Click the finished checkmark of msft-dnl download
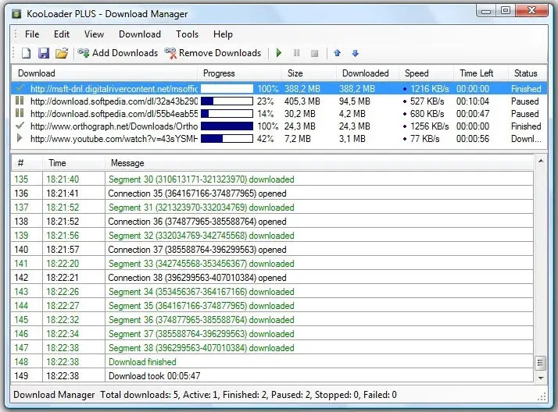This screenshot has width=558, height=412. (20, 88)
